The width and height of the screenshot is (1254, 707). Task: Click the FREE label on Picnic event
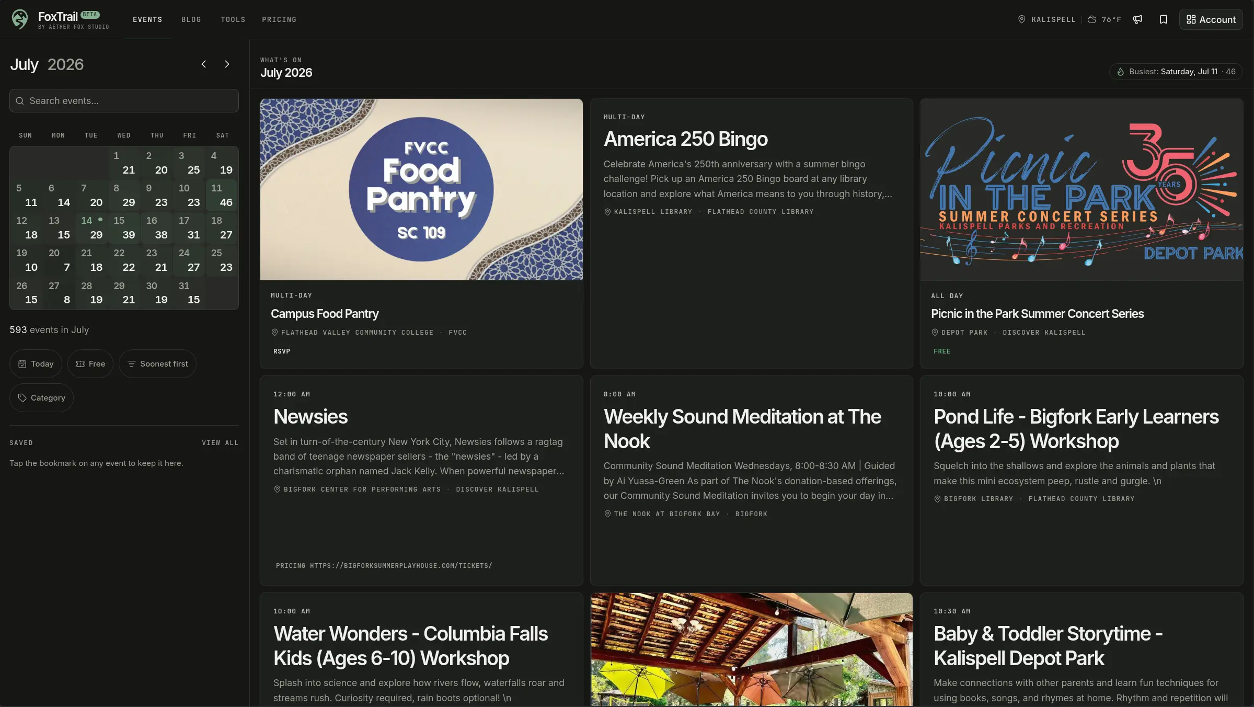pos(942,351)
